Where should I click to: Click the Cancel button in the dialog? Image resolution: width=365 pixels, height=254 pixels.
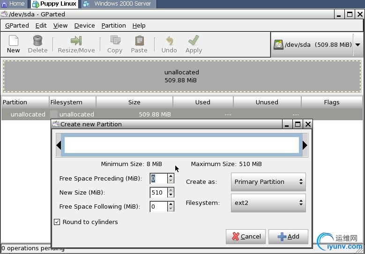246,237
